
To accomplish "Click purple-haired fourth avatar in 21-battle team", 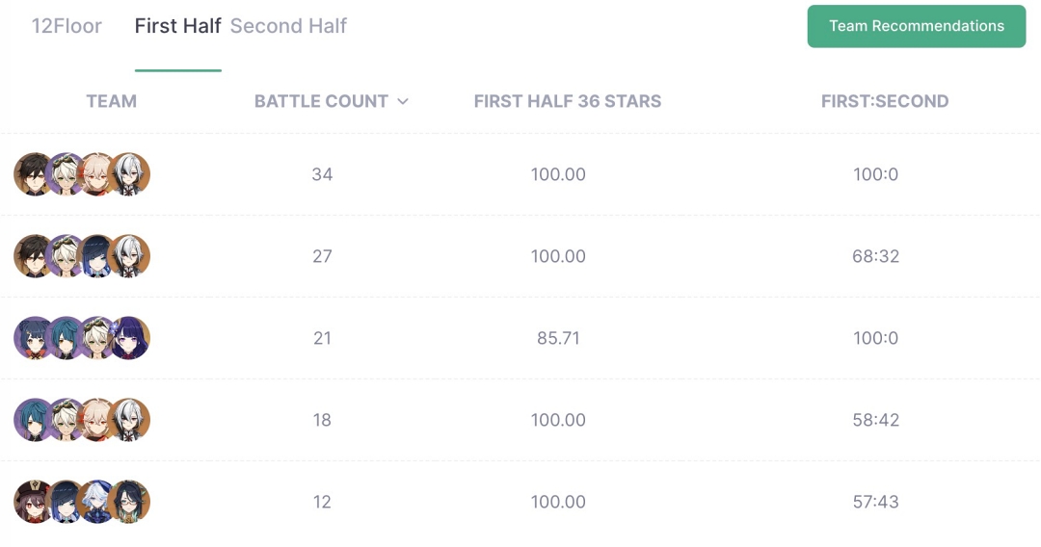I will pos(129,338).
